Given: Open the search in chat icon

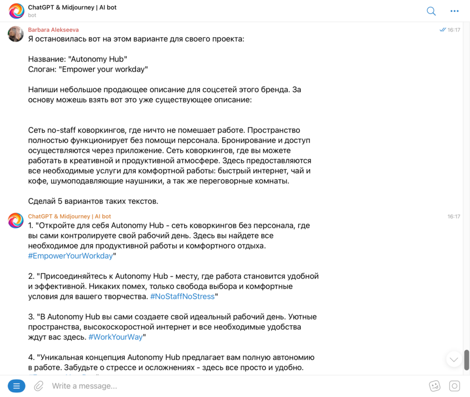Looking at the screenshot, I should [431, 11].
